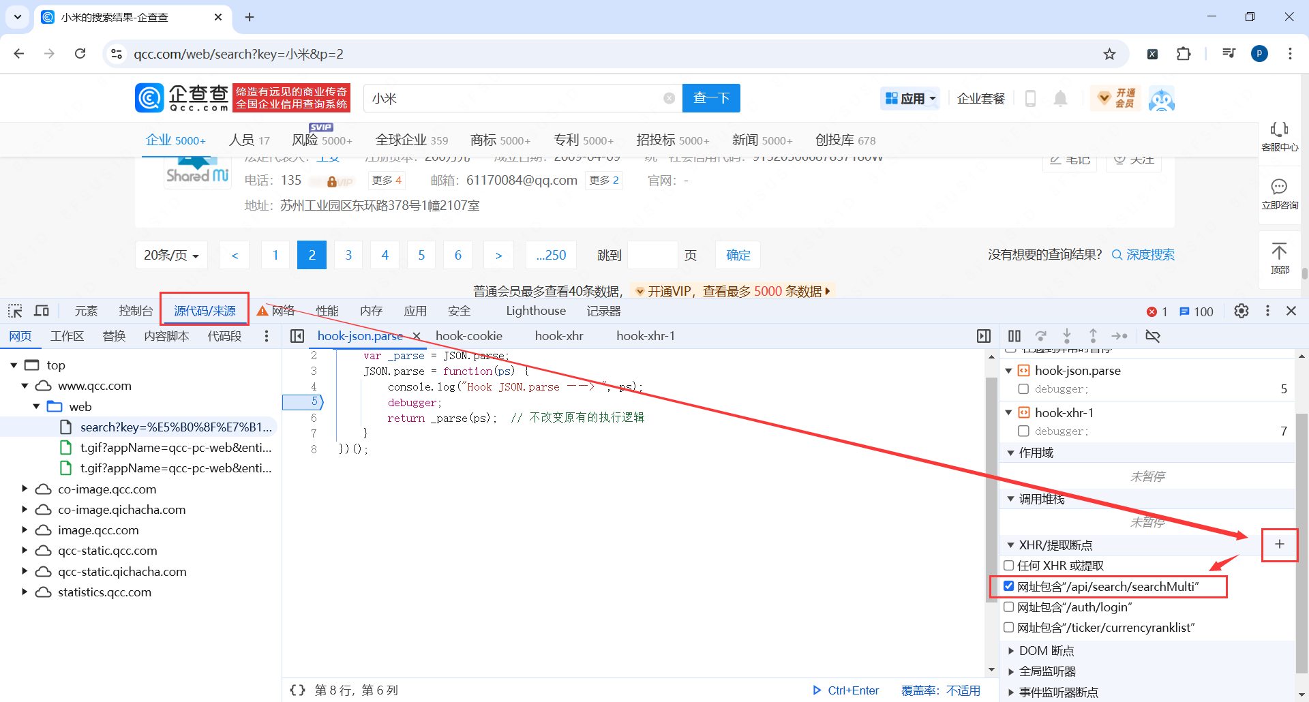Collapse the top frame tree node
Viewport: 1309px width, 702px height.
coord(14,365)
